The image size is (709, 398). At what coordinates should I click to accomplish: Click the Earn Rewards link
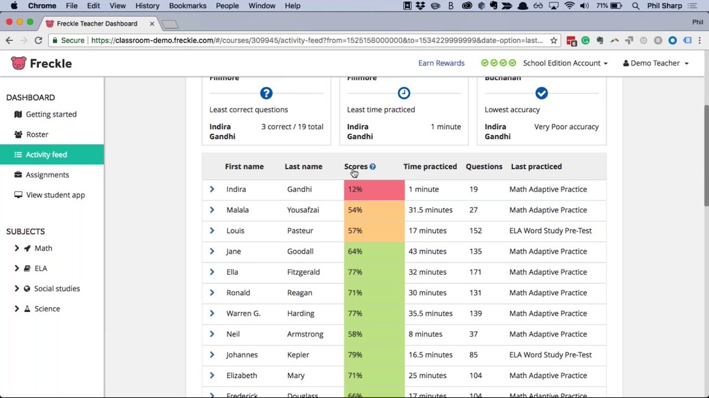(441, 63)
